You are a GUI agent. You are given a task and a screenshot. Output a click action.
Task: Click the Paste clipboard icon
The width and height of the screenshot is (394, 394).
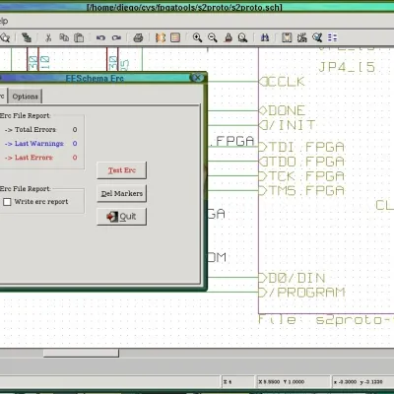coord(79,37)
